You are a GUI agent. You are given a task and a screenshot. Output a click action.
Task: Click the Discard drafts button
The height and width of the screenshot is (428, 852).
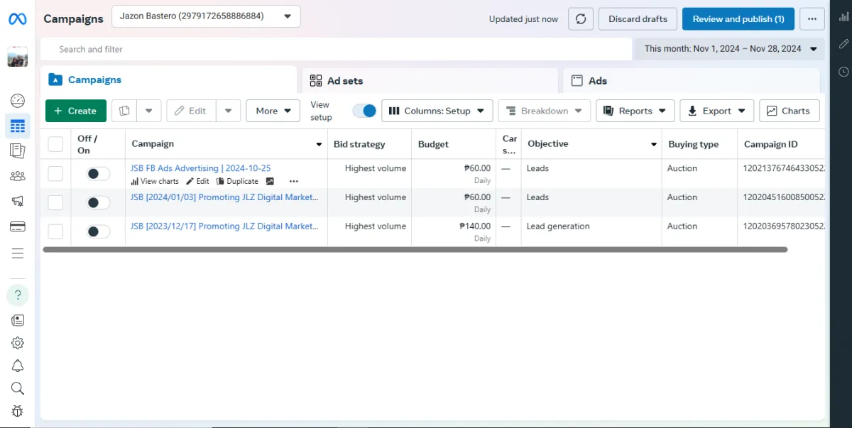[638, 19]
